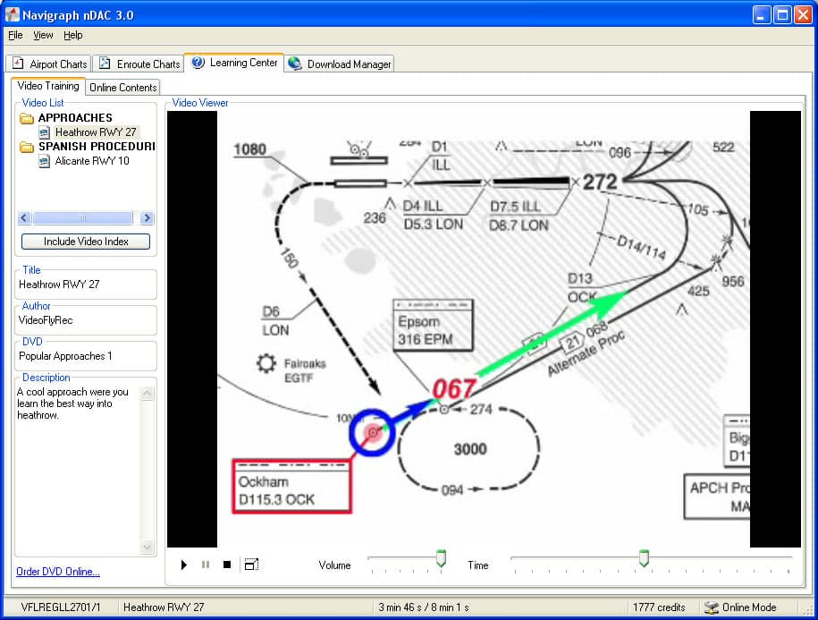The image size is (818, 620).
Task: Pause the video playback
Action: (x=206, y=565)
